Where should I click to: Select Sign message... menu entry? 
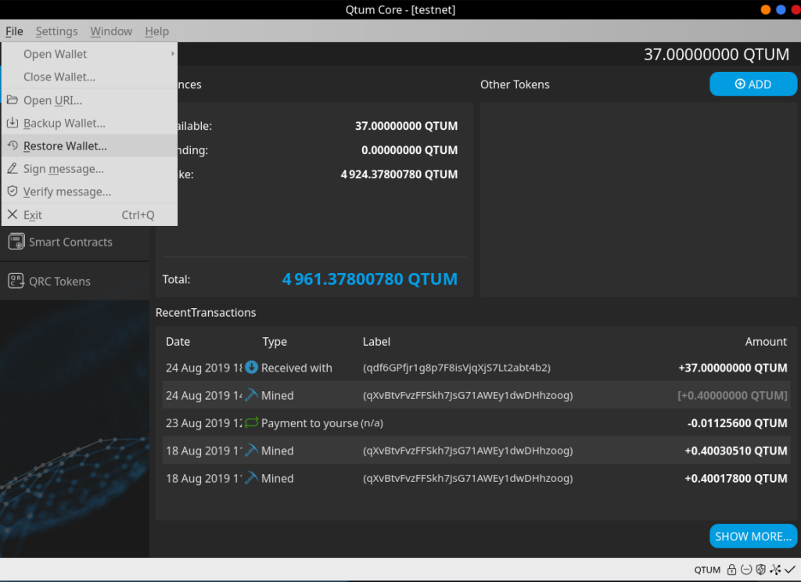coord(89,169)
